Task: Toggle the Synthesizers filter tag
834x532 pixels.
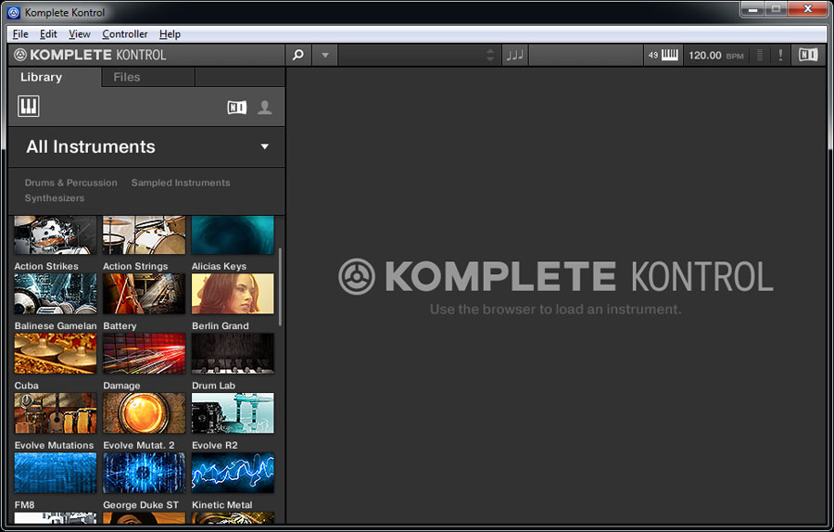Action: coord(55,198)
